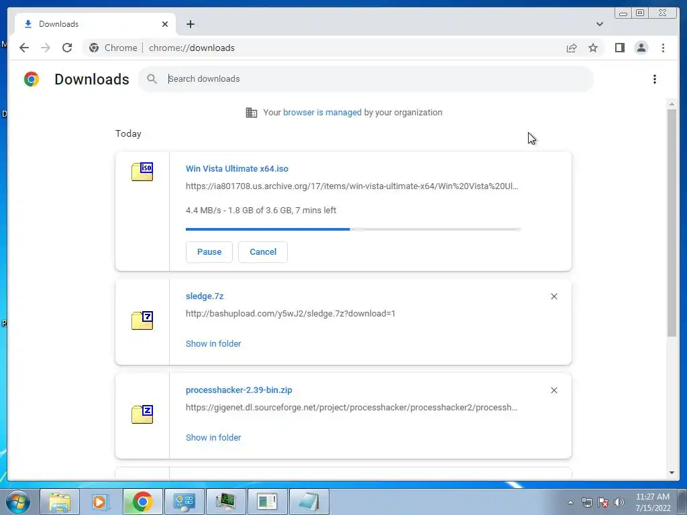Open the Chrome profile avatar
Viewport: 687px width, 515px height.
[641, 48]
